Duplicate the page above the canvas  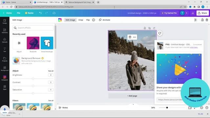[x=150, y=28]
